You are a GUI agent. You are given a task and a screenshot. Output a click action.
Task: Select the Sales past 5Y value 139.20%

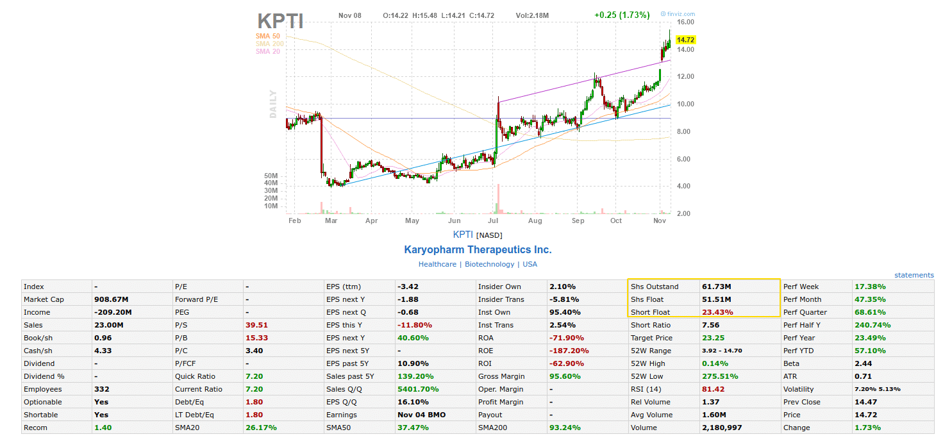[415, 376]
